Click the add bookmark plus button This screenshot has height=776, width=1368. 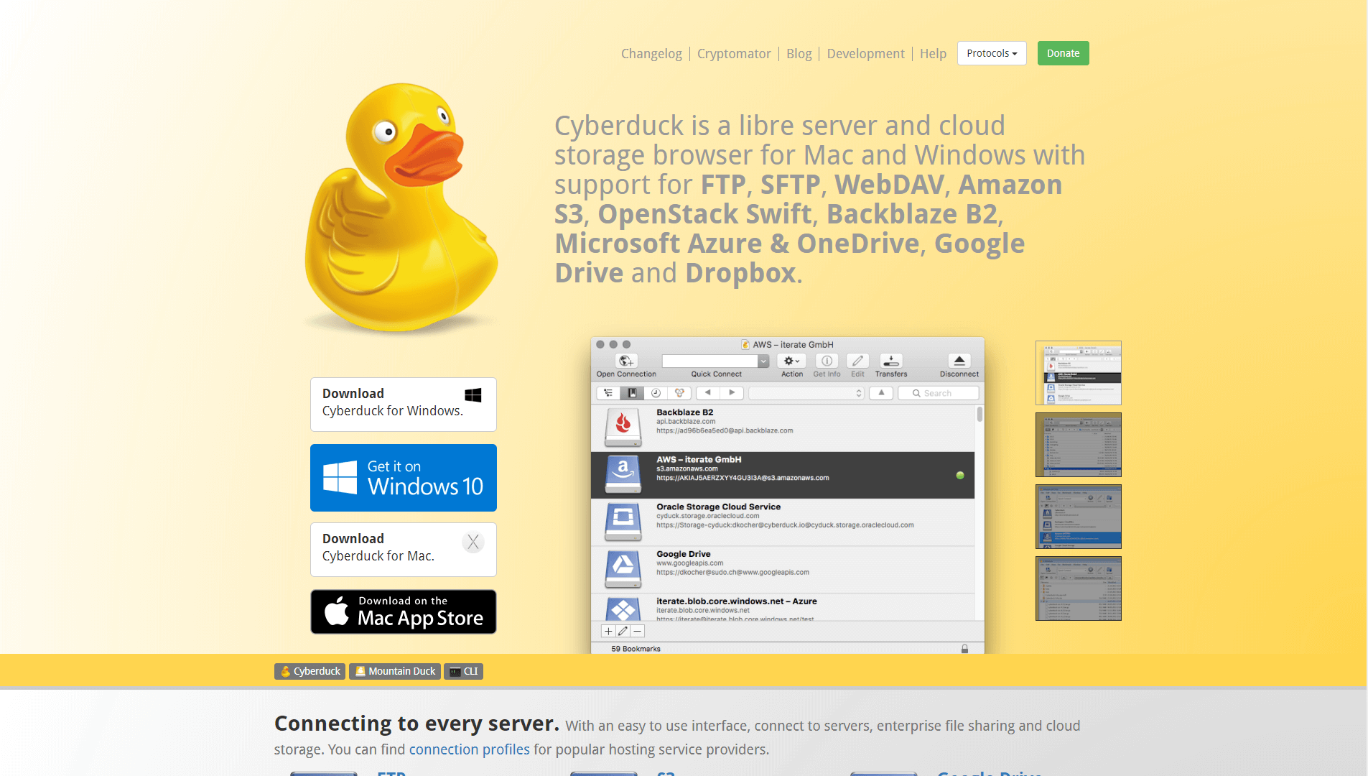[608, 631]
